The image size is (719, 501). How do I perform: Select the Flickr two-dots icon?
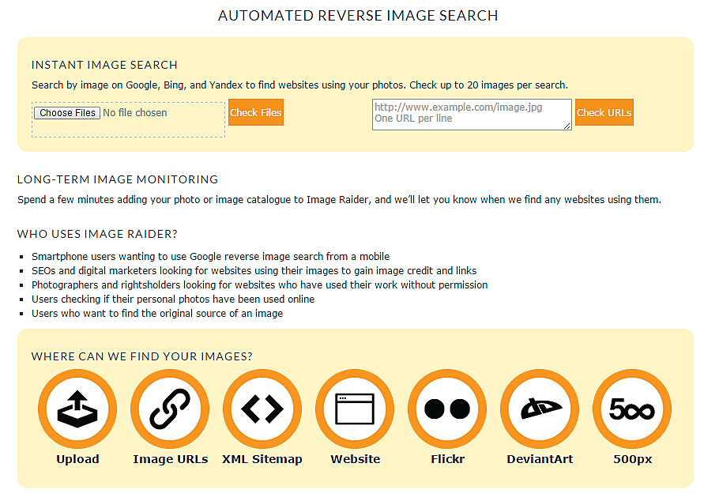(x=447, y=409)
